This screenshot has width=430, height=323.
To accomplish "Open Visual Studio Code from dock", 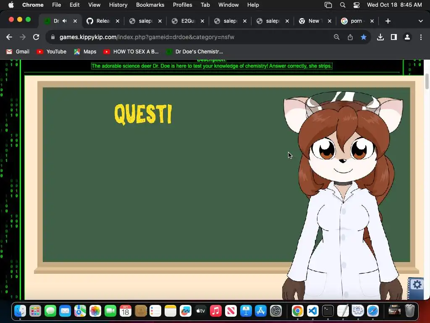I will point(312,311).
